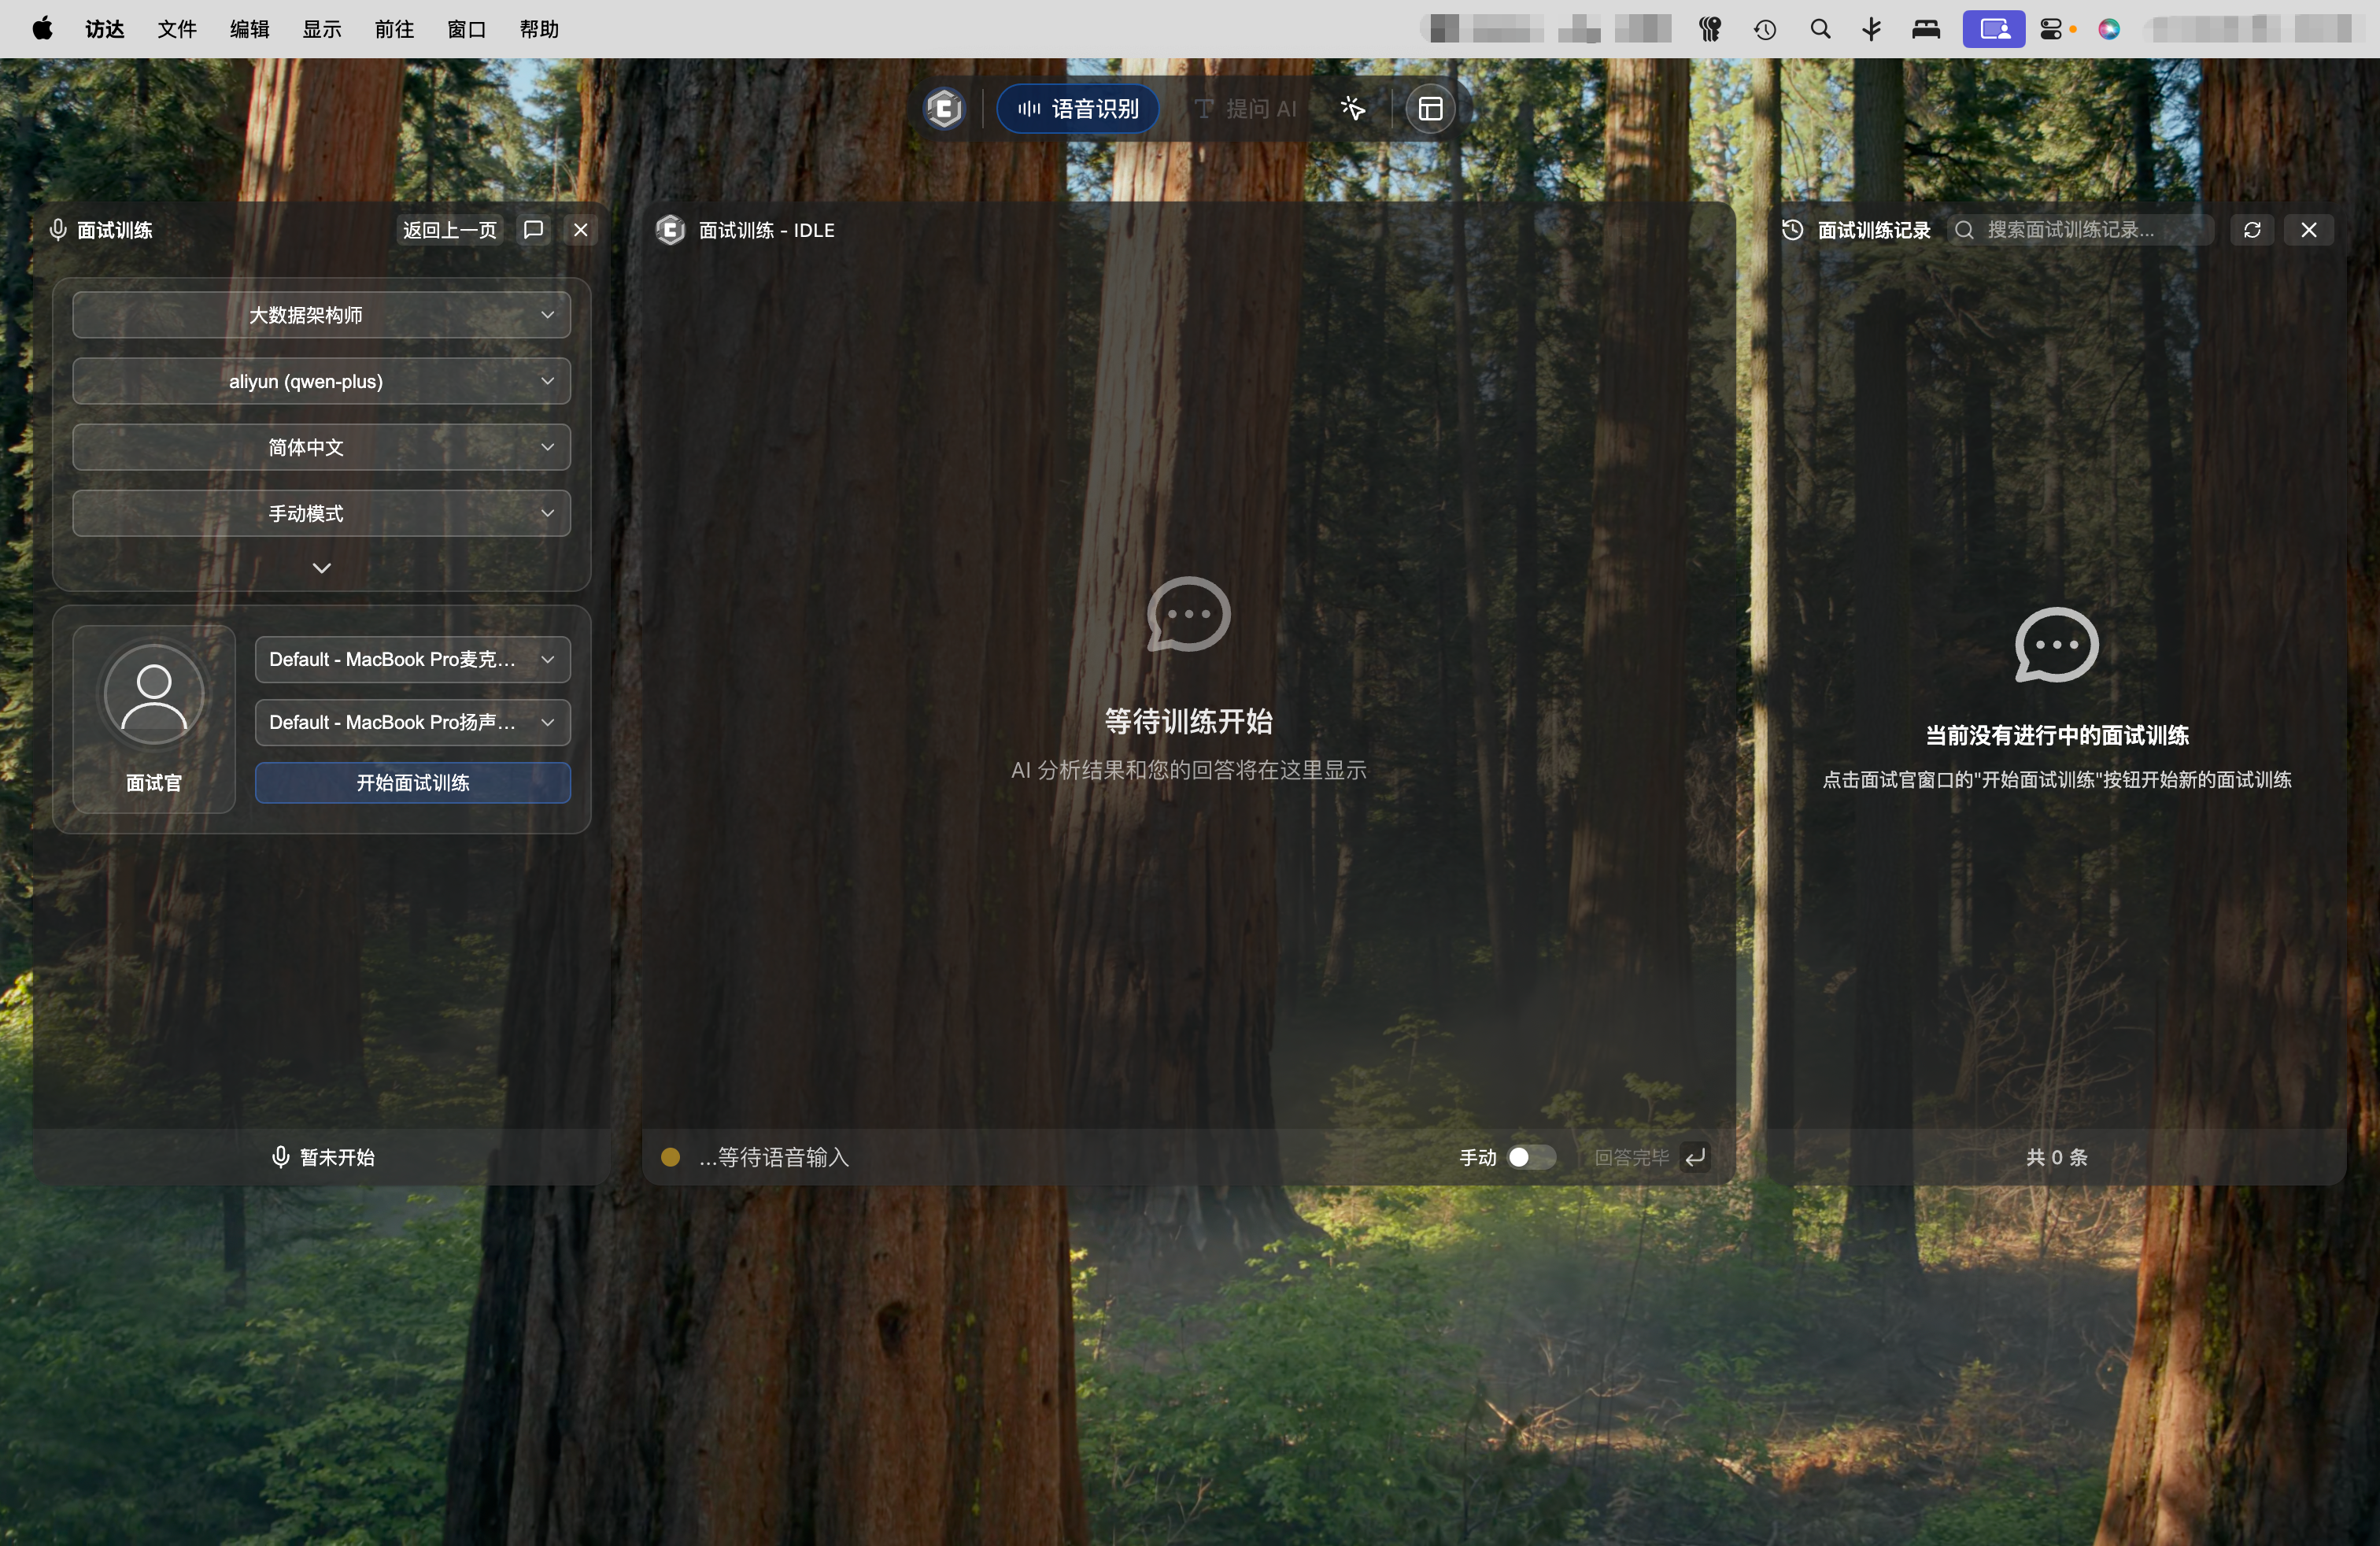Screen dimensions: 2380x1546
Task: Open the 窗口 menu
Action: coord(466,29)
